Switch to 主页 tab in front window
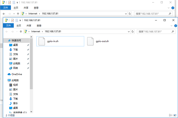The image size is (178, 118). pyautogui.click(x=19, y=26)
